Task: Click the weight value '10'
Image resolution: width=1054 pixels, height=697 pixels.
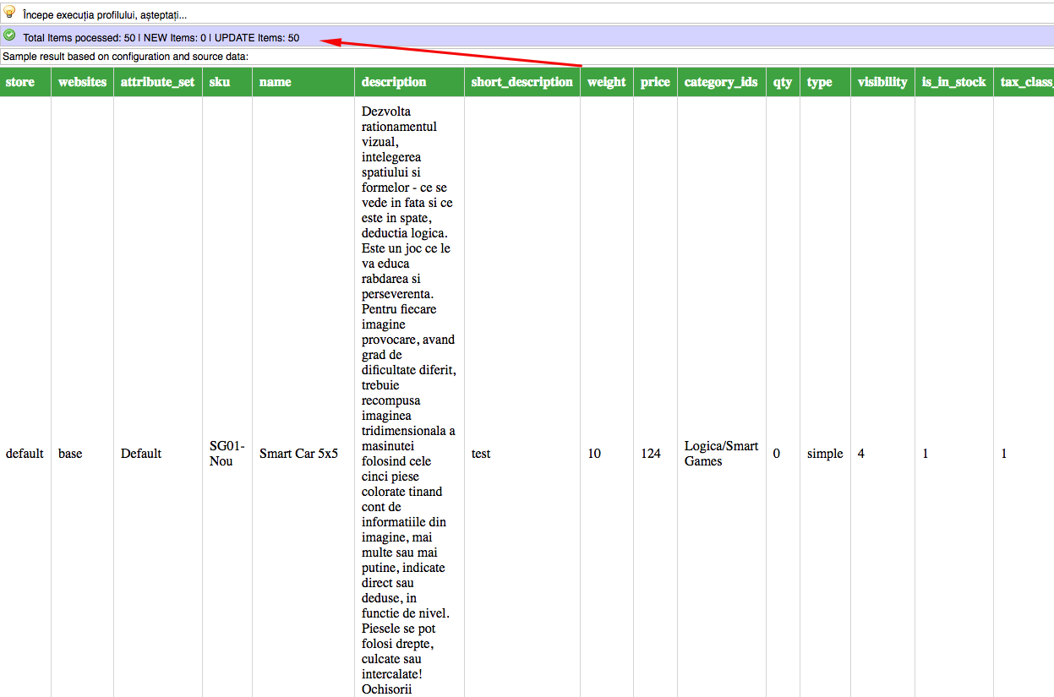Action: tap(594, 454)
